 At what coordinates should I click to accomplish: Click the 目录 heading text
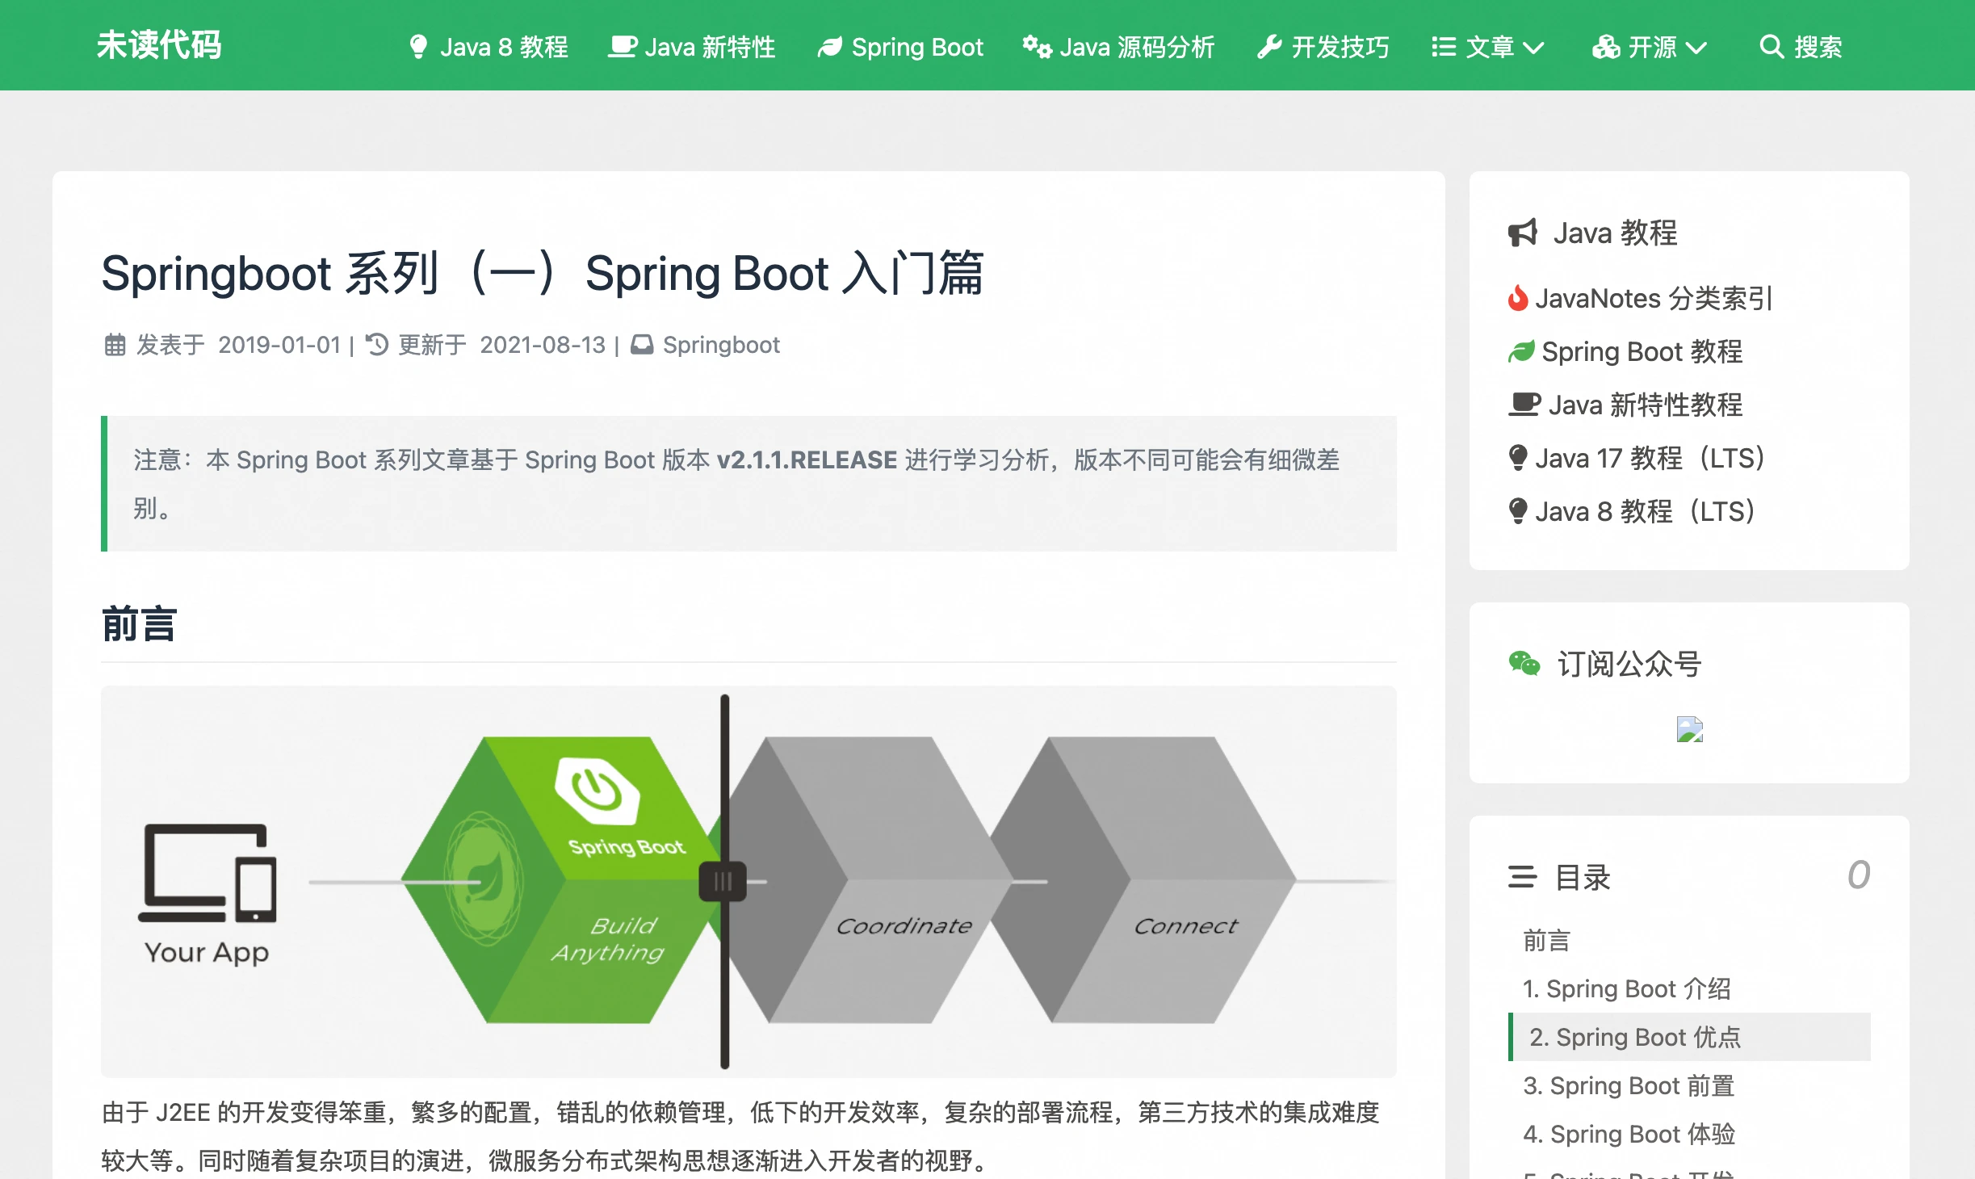tap(1583, 876)
